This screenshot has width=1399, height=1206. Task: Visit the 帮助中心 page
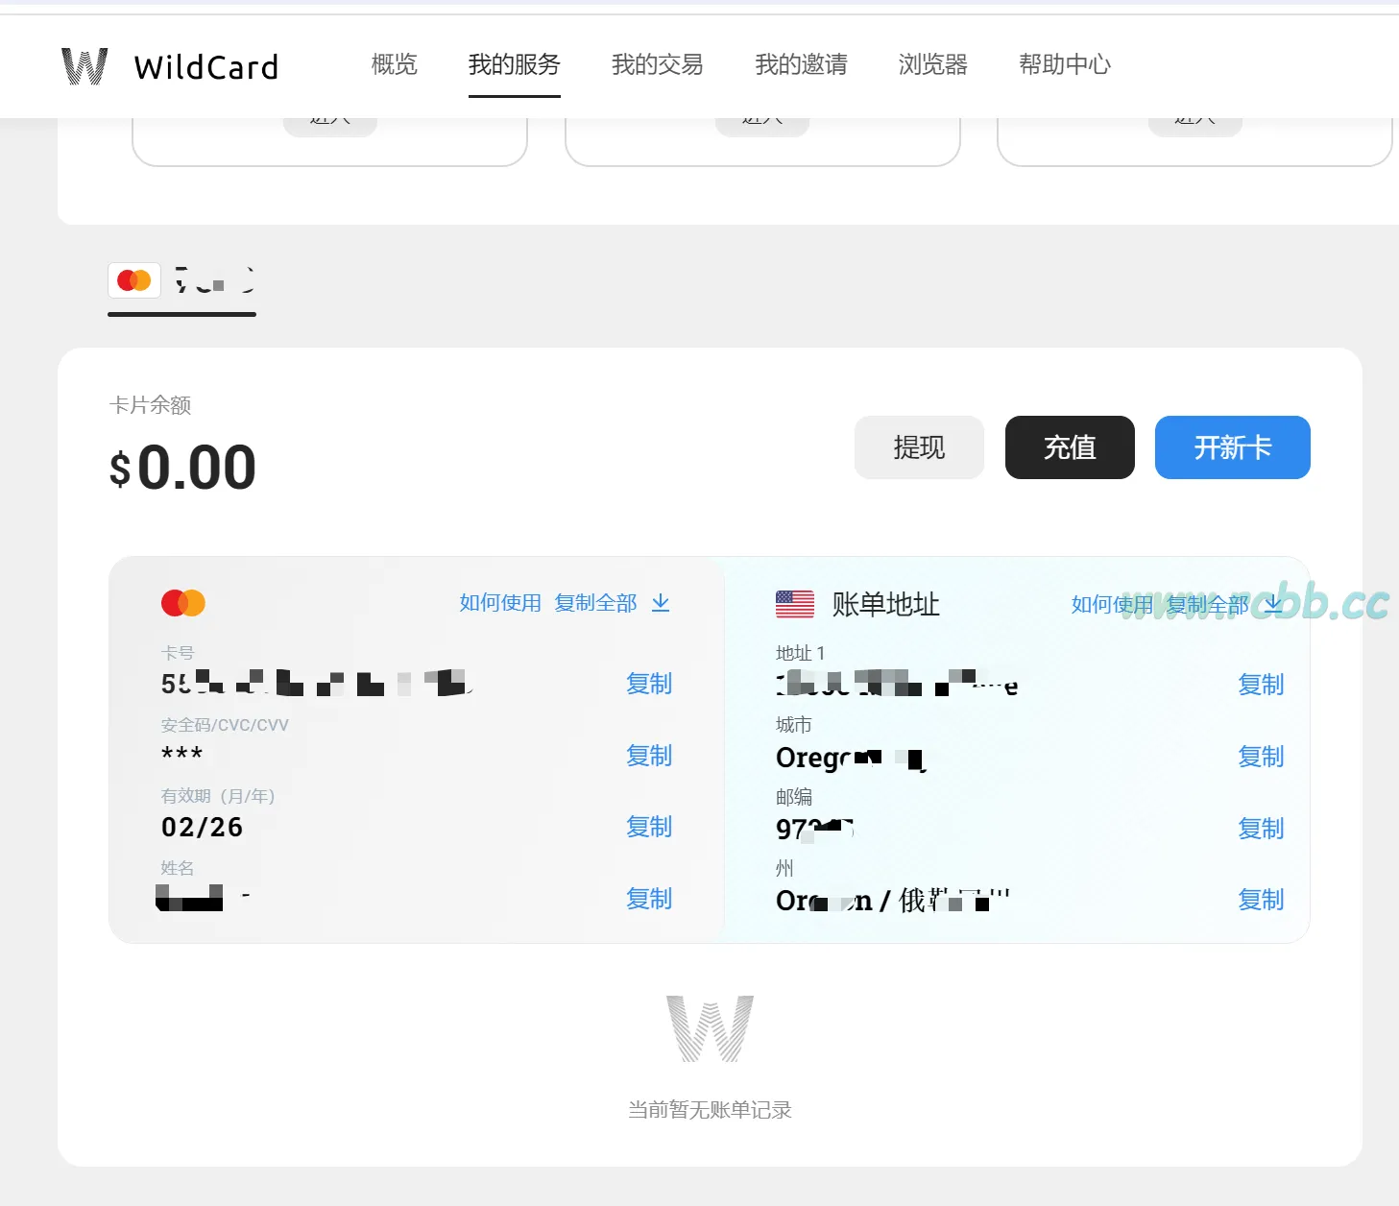coord(1064,64)
